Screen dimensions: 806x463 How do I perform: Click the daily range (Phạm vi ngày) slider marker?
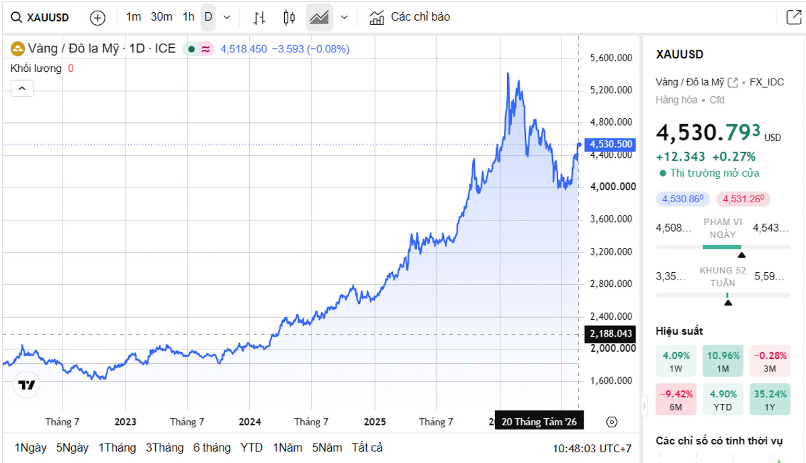click(x=741, y=255)
